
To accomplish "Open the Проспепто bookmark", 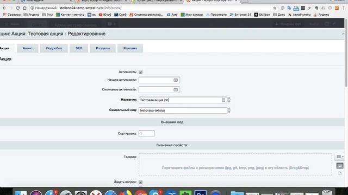I will 216,15.
